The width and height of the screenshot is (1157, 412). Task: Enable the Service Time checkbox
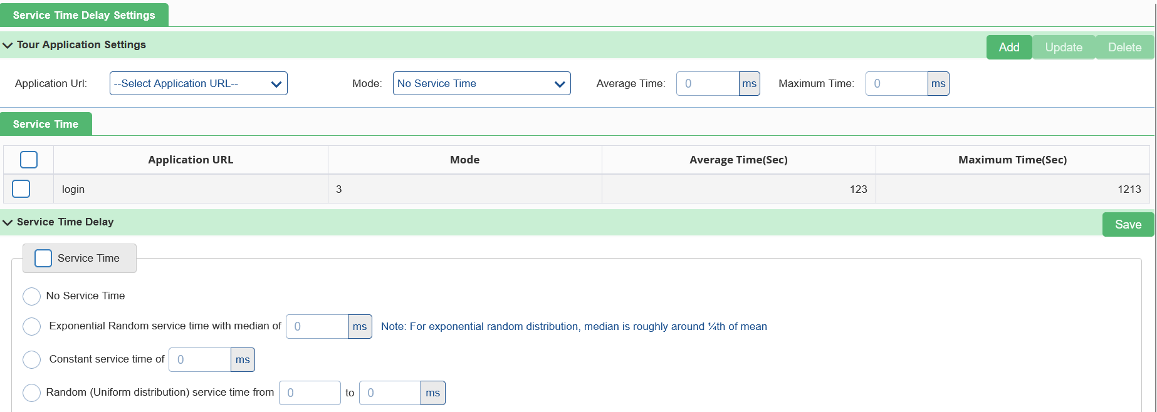[43, 258]
